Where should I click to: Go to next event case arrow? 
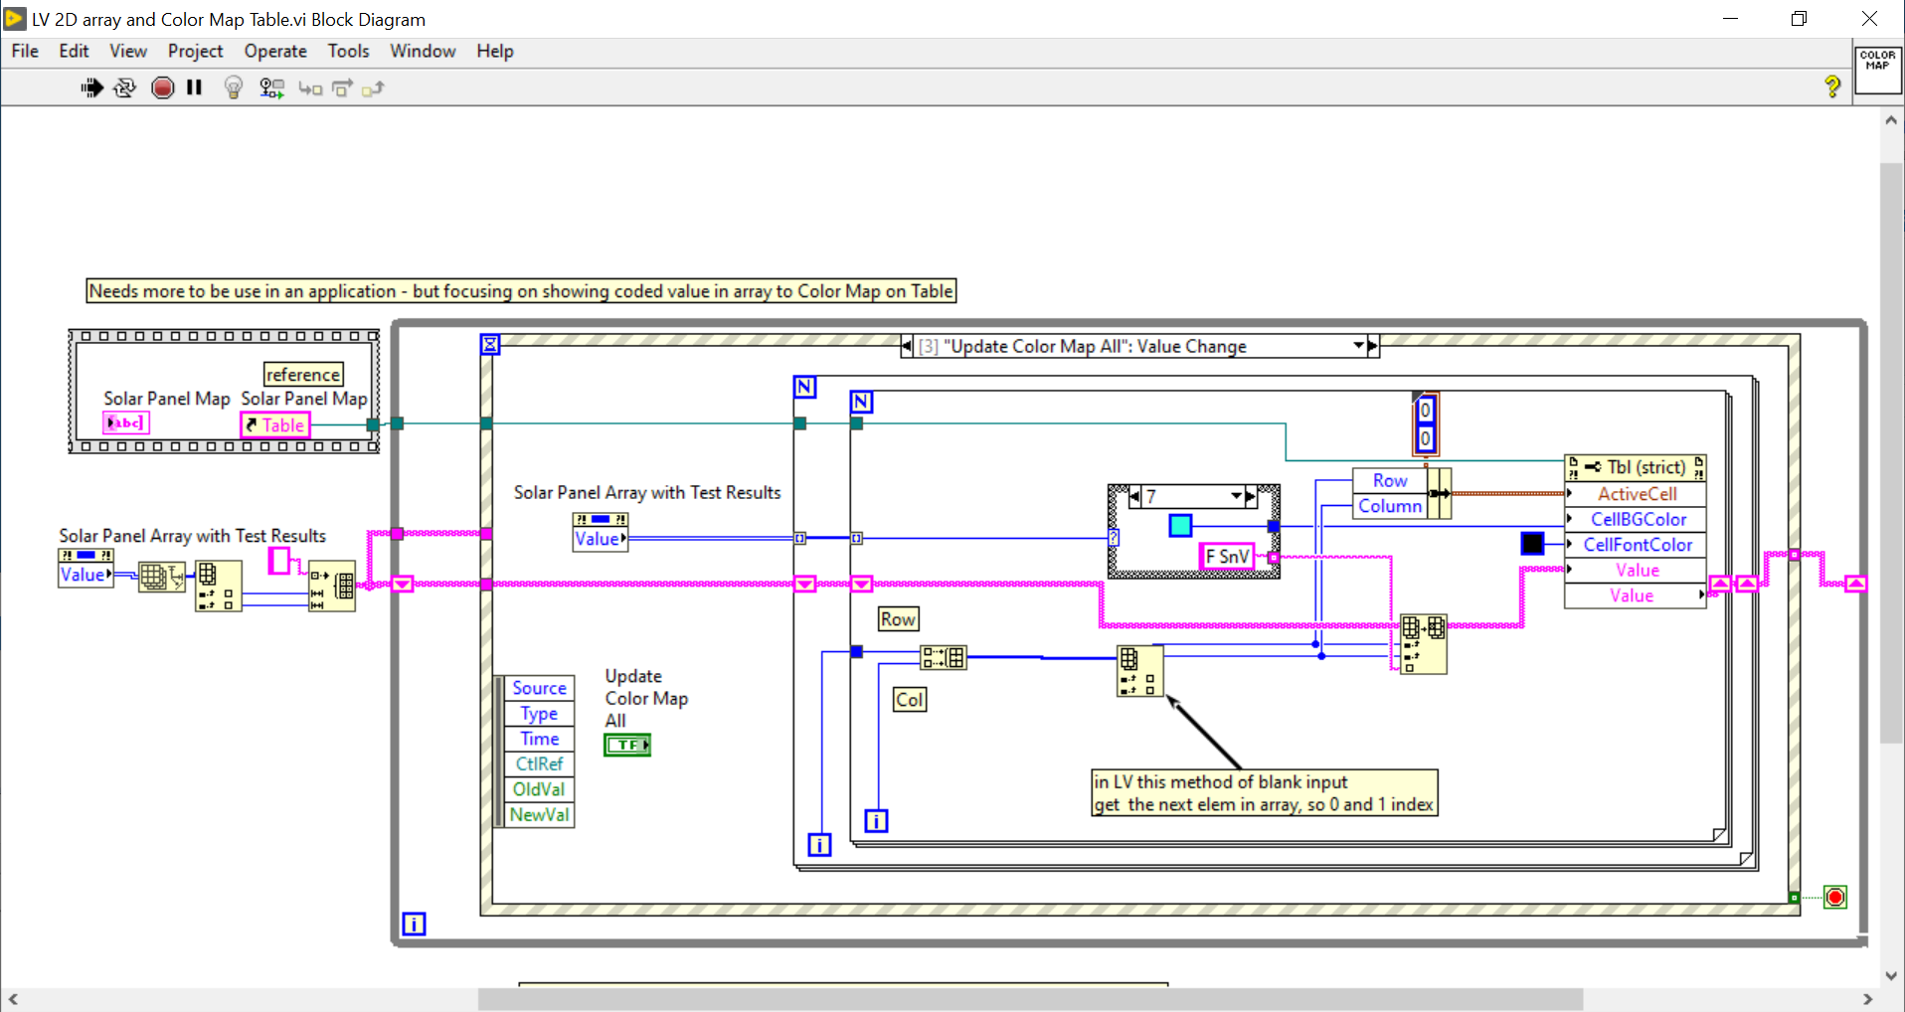click(x=1373, y=346)
